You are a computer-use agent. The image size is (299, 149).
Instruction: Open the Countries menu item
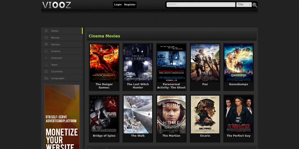click(62, 72)
